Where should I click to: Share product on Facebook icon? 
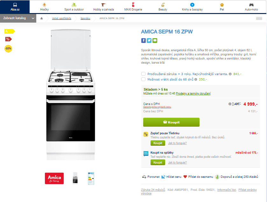144,40
